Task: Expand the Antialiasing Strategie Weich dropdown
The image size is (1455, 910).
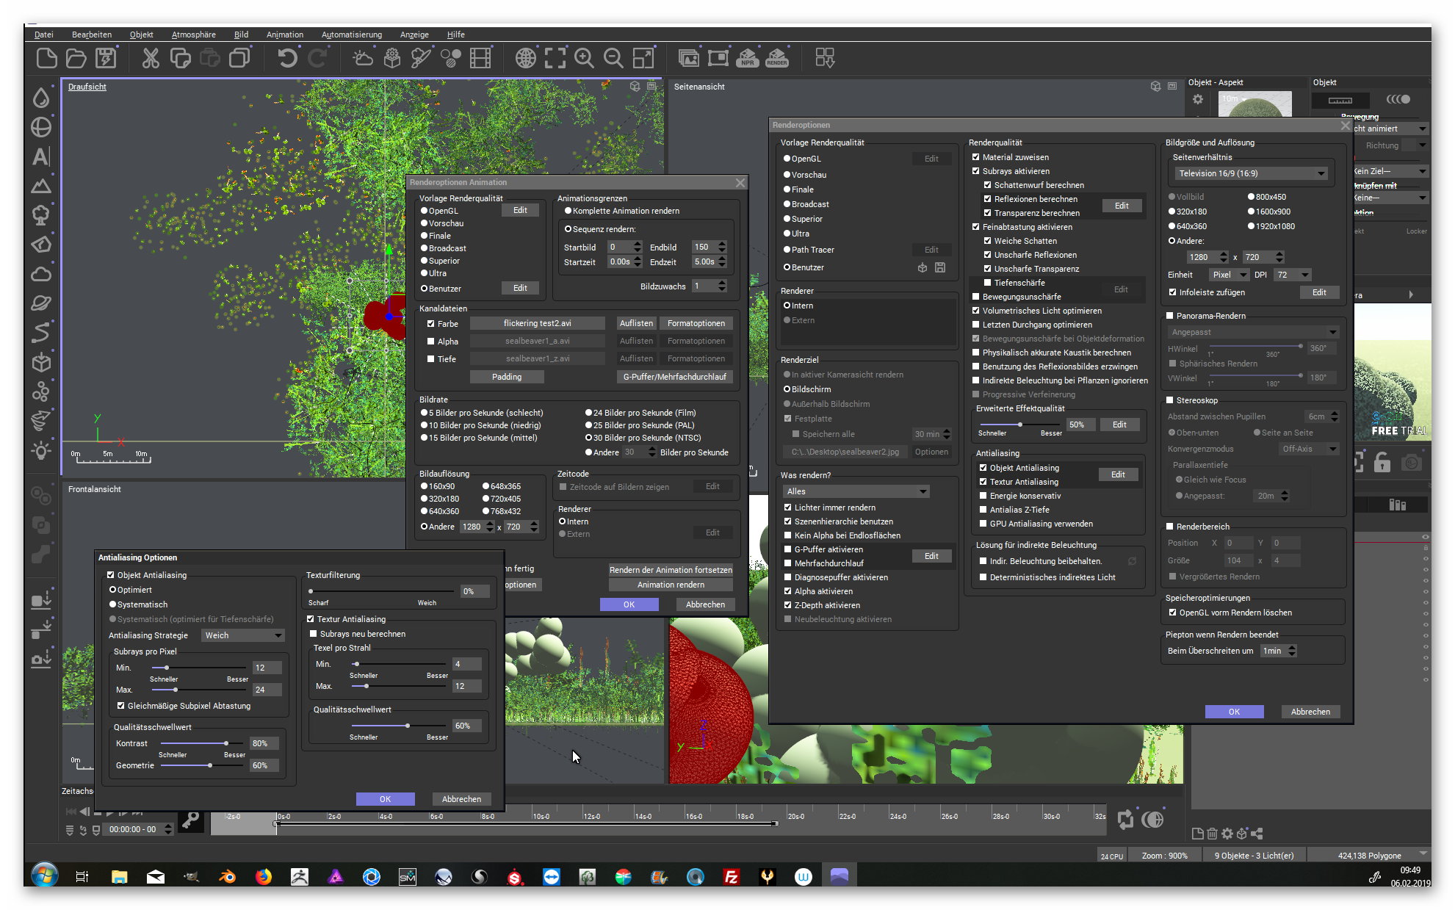Action: pos(243,635)
